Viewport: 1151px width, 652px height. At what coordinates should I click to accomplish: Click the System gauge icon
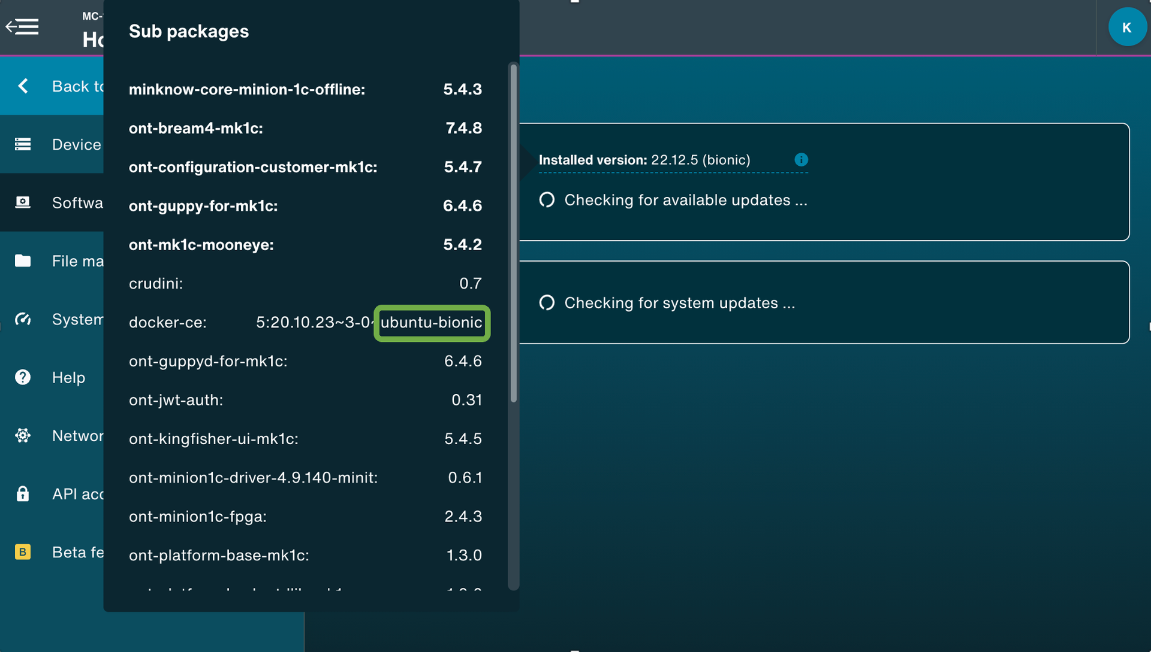(x=23, y=319)
